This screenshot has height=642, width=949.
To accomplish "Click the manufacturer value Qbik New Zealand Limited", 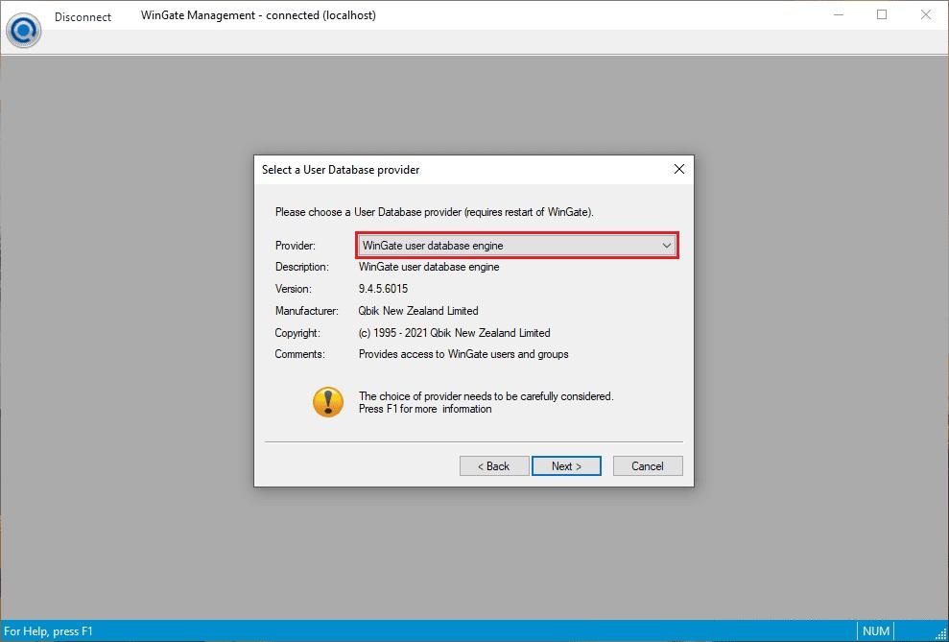I will point(418,311).
